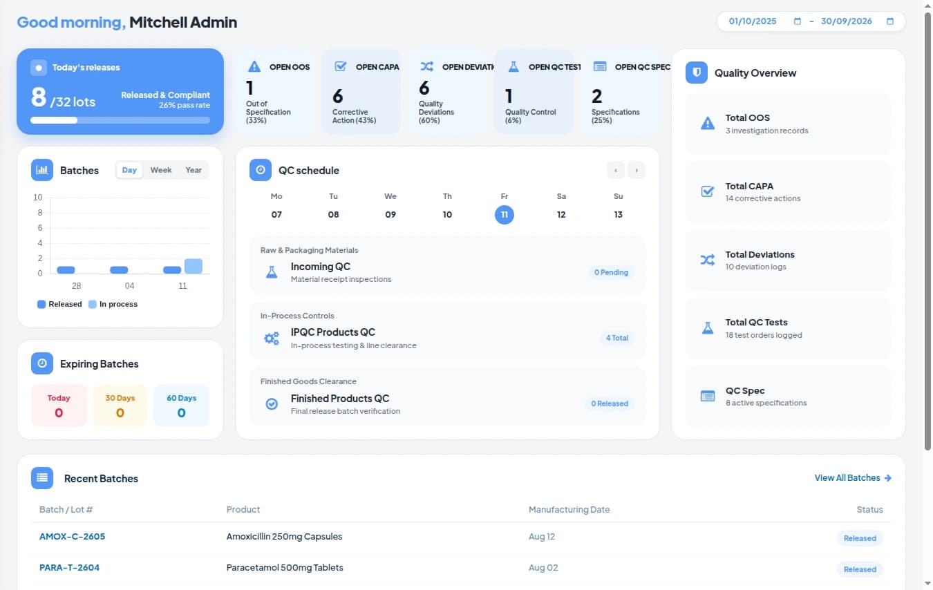Open the 30 Days expiring batches tile

click(x=120, y=406)
